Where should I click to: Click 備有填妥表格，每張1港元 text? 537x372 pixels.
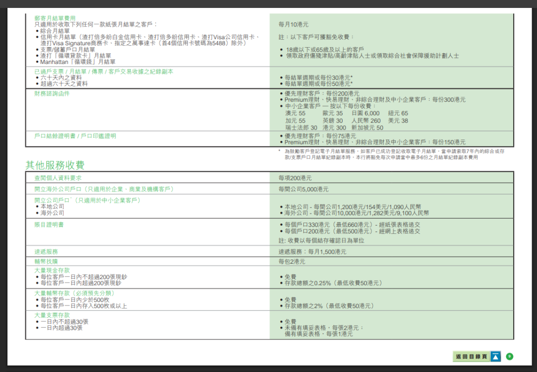coord(319,334)
